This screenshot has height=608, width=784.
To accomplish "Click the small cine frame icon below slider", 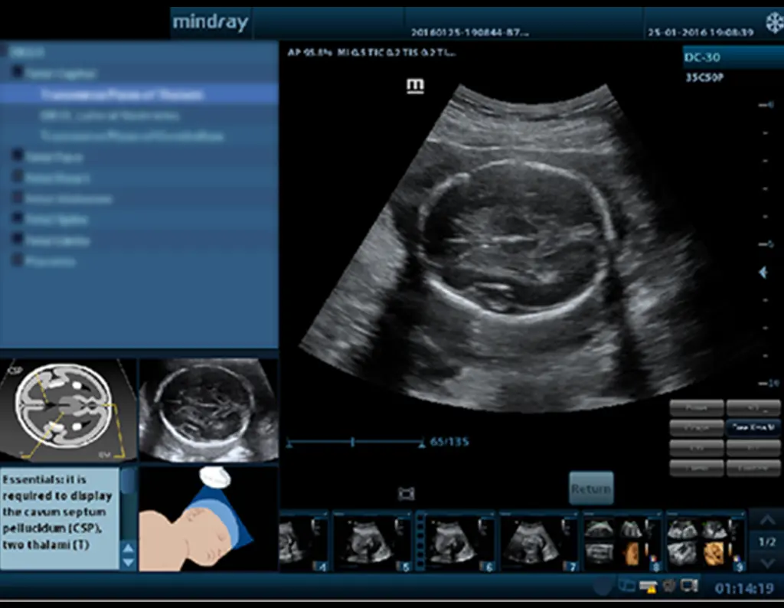I will coord(407,494).
